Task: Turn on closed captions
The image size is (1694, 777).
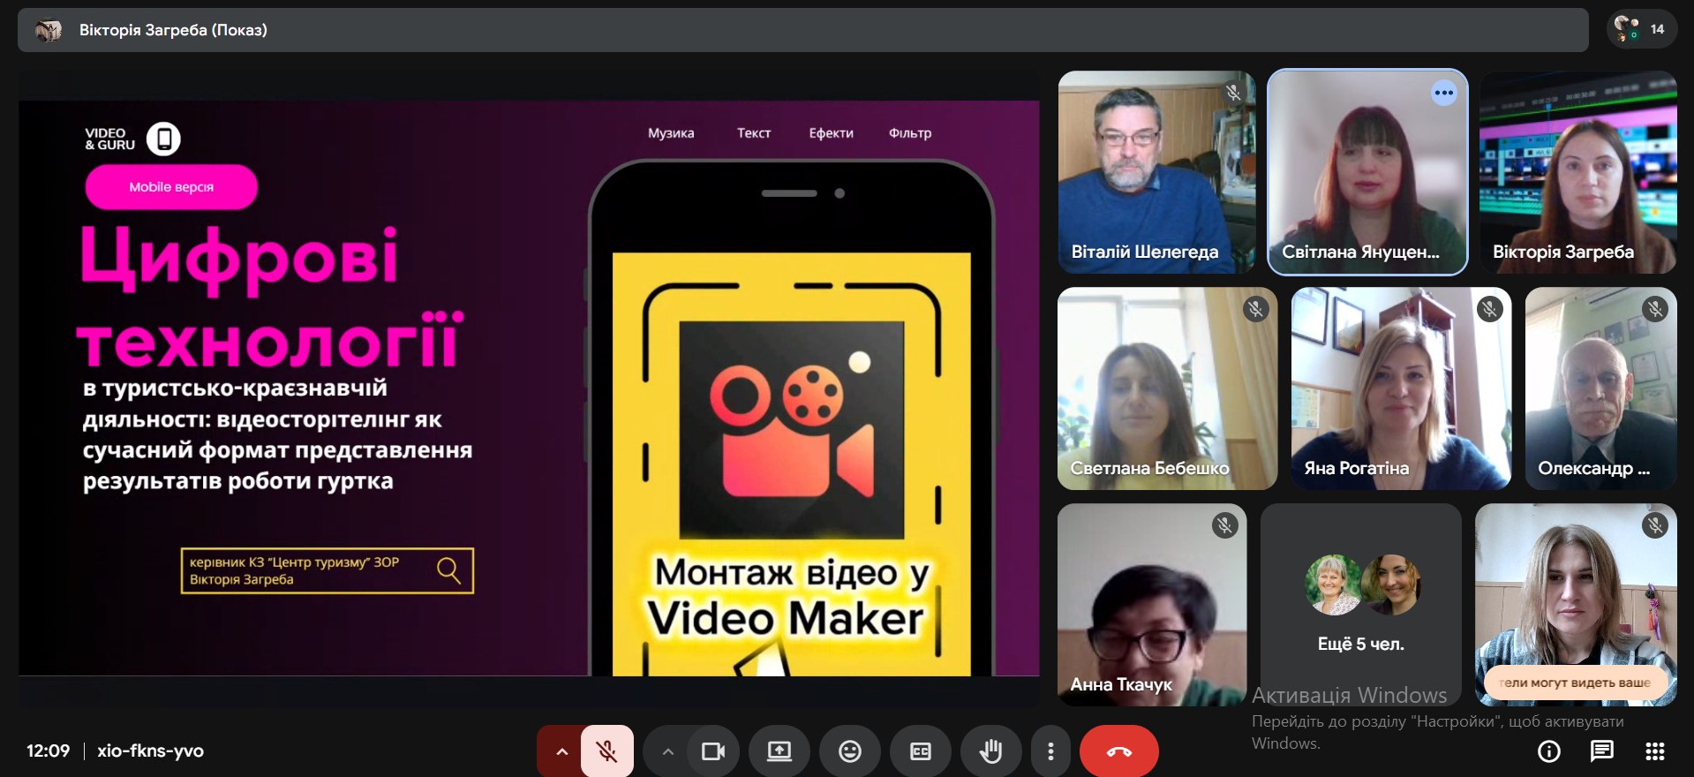Action: click(920, 751)
